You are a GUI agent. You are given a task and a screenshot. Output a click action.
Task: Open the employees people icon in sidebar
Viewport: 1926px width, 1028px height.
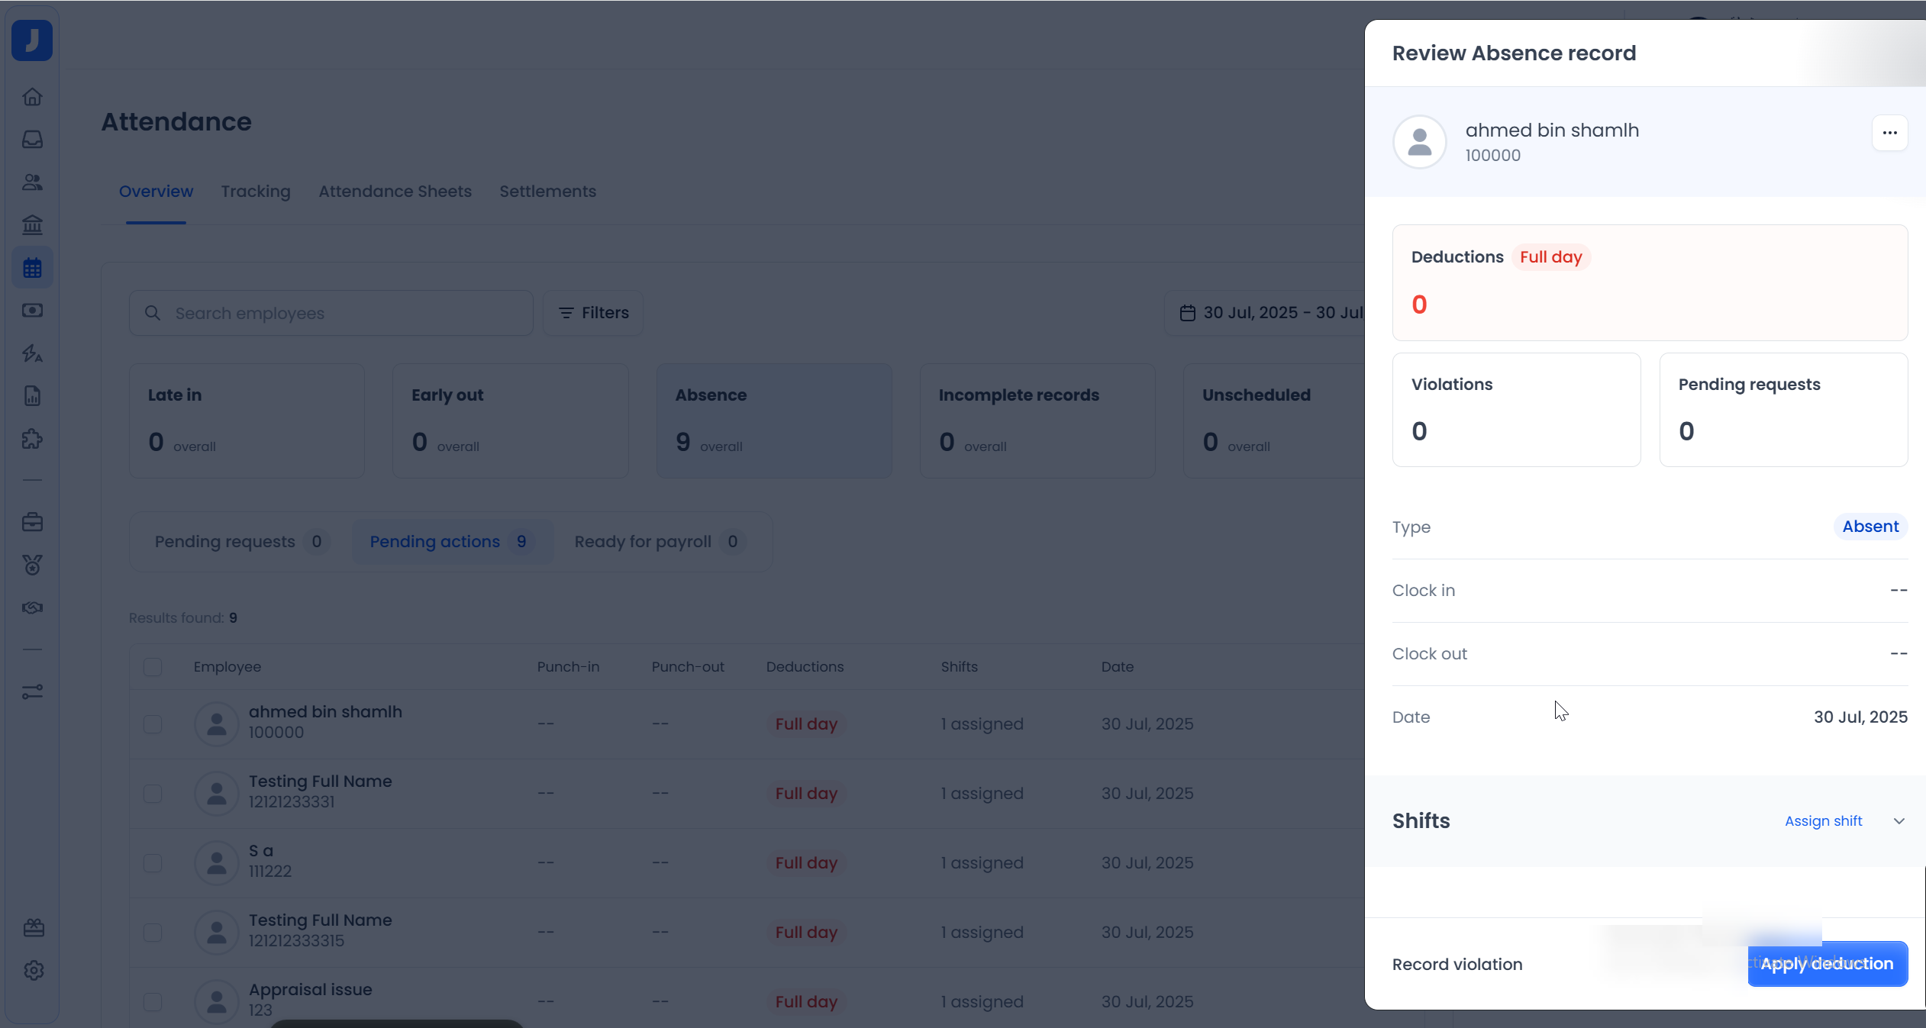32,182
